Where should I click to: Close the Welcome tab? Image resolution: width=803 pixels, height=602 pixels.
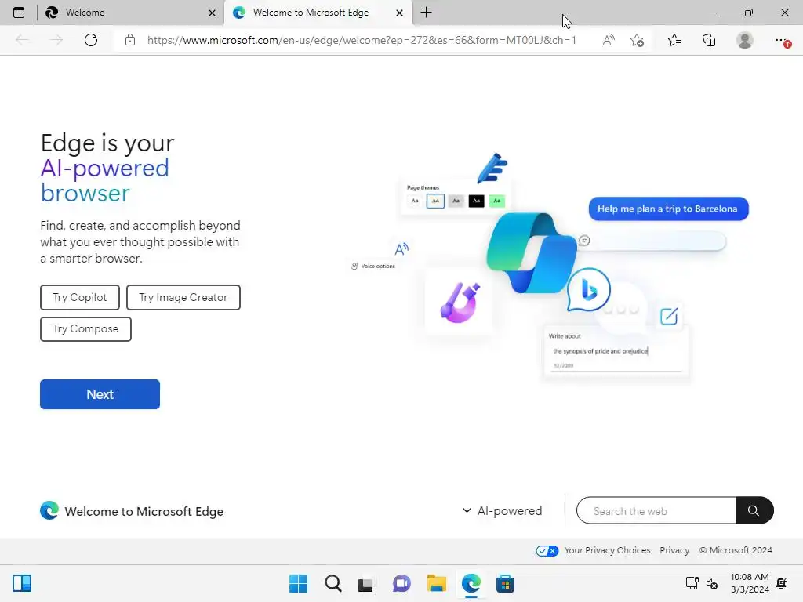pos(212,13)
